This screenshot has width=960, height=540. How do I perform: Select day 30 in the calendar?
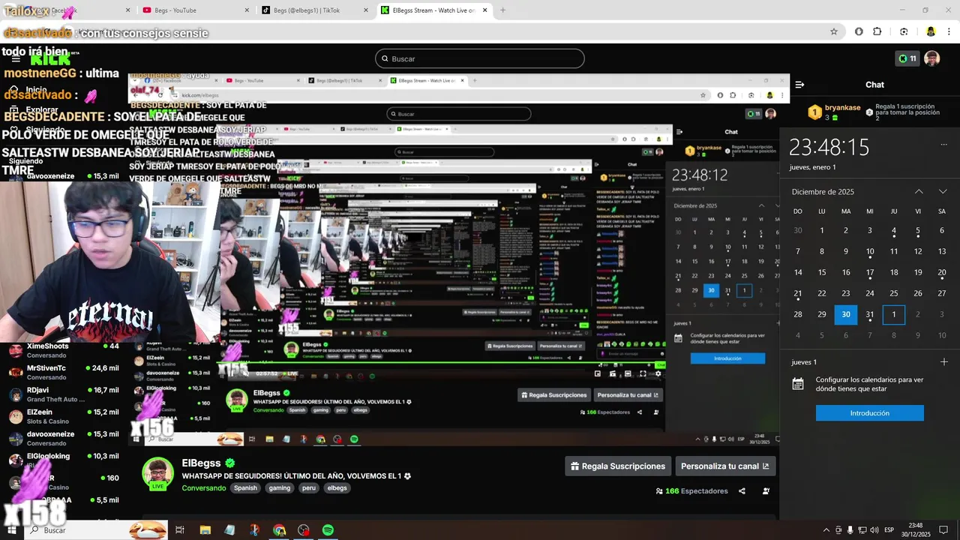(x=846, y=314)
